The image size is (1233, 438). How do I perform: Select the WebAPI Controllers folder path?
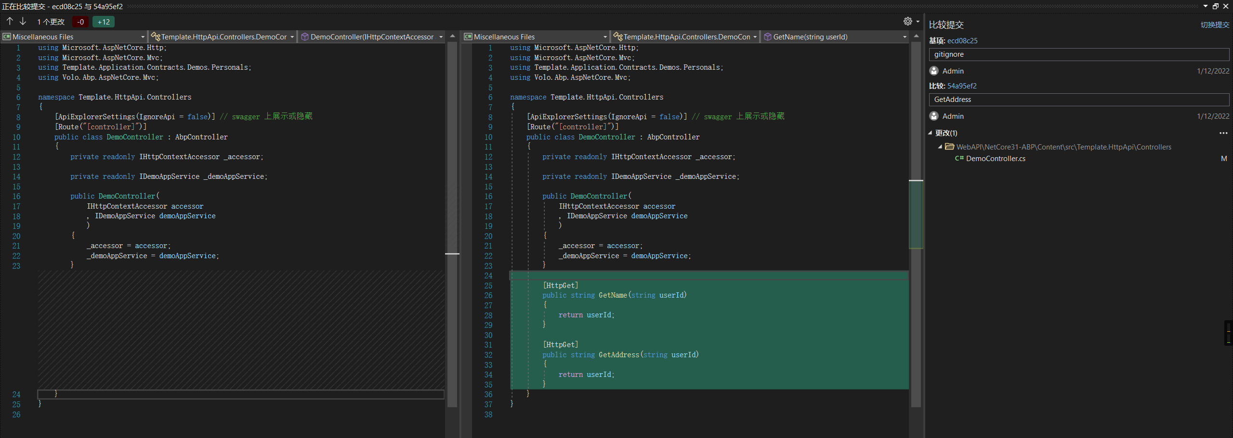point(1063,147)
